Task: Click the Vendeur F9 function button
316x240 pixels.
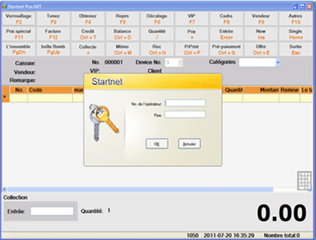Action: (261, 19)
